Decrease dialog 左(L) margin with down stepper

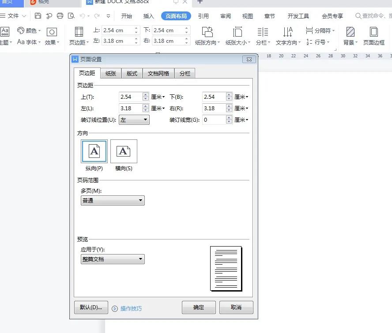point(146,110)
